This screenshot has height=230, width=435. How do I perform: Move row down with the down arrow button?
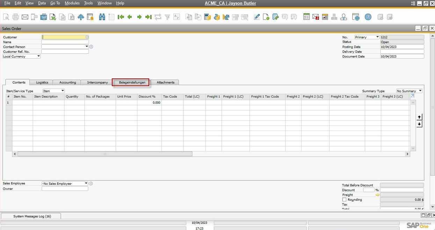pyautogui.click(x=419, y=124)
